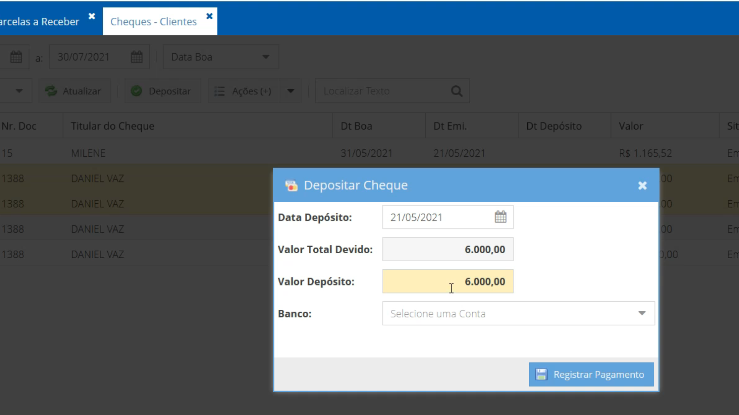Switch to Cheques - Clientes tab
Screen dimensions: 739x415
click(x=154, y=22)
